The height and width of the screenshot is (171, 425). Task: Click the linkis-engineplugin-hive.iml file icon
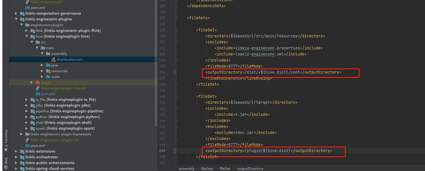pyautogui.click(x=38, y=88)
